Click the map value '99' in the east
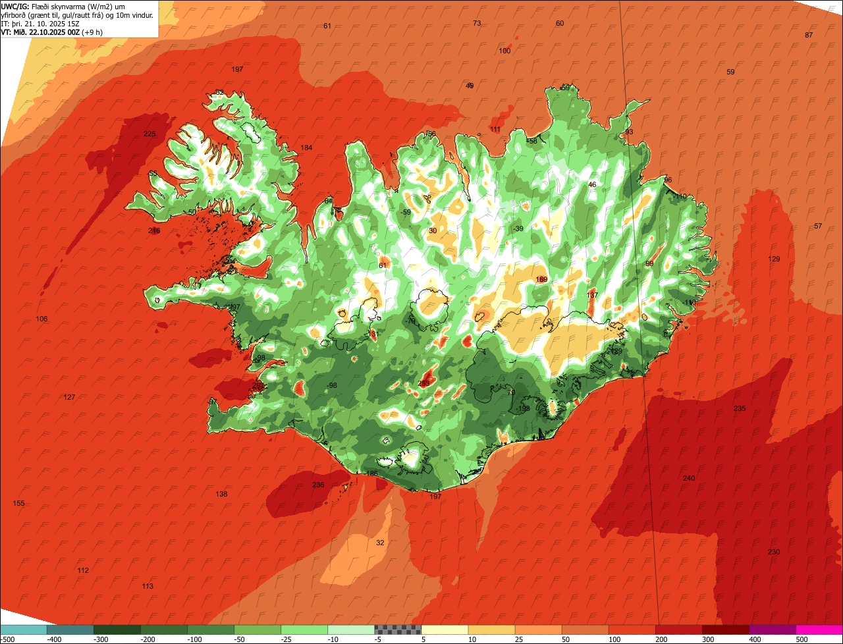 click(x=649, y=263)
